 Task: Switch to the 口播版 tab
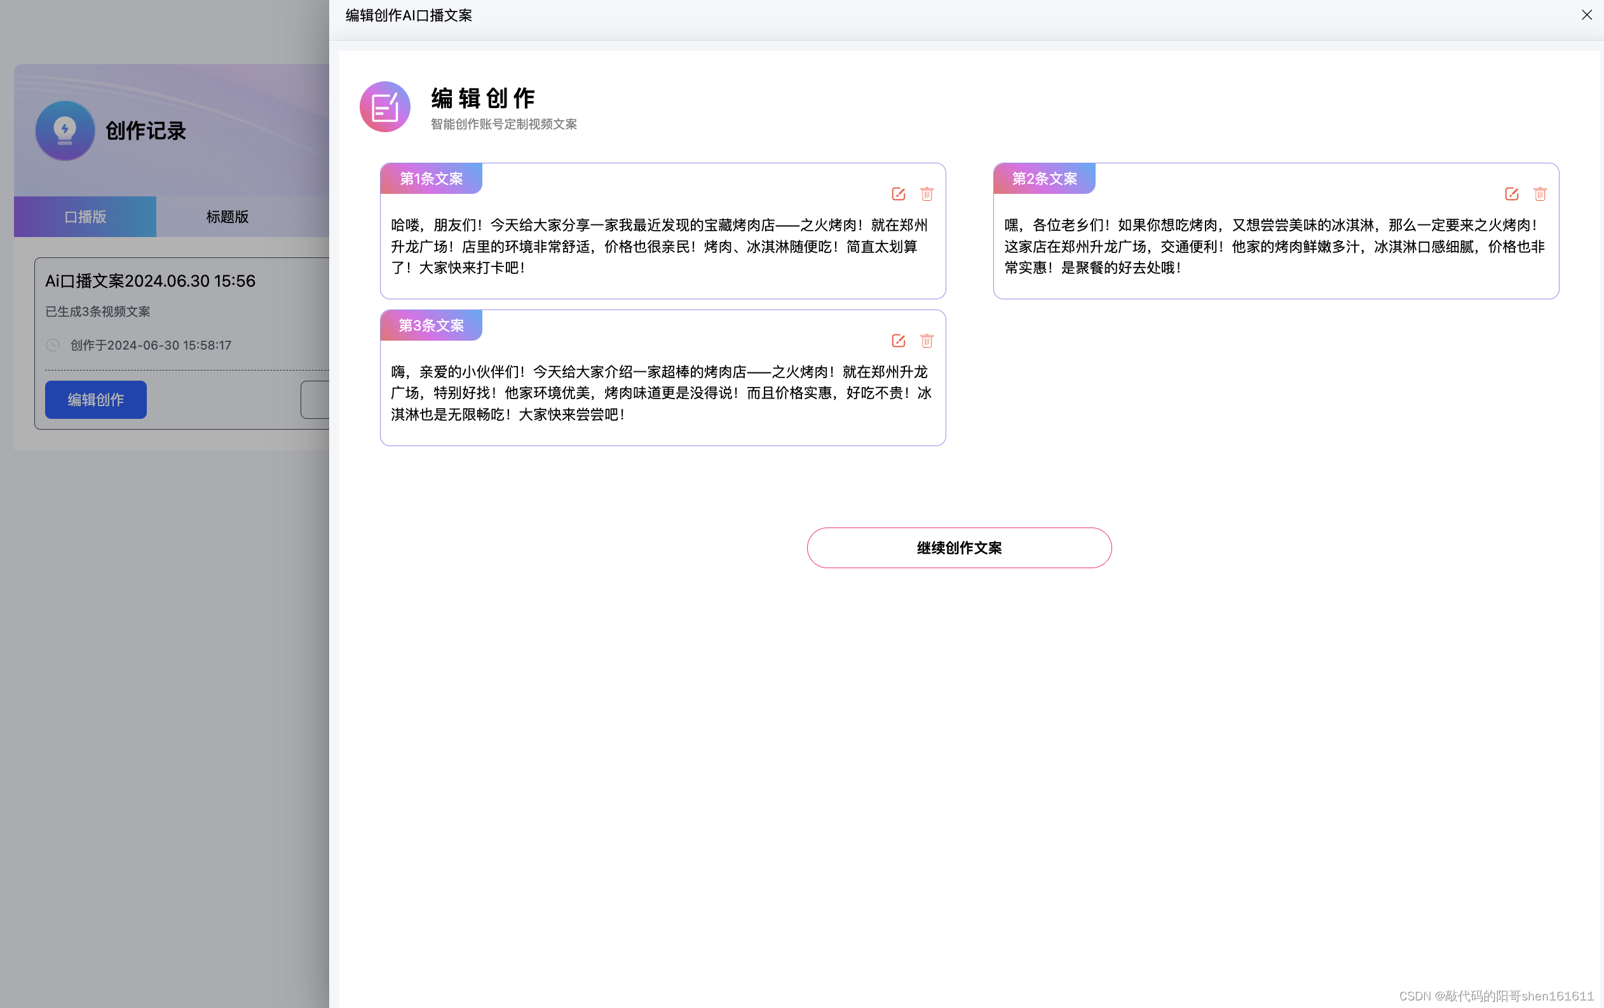tap(85, 217)
